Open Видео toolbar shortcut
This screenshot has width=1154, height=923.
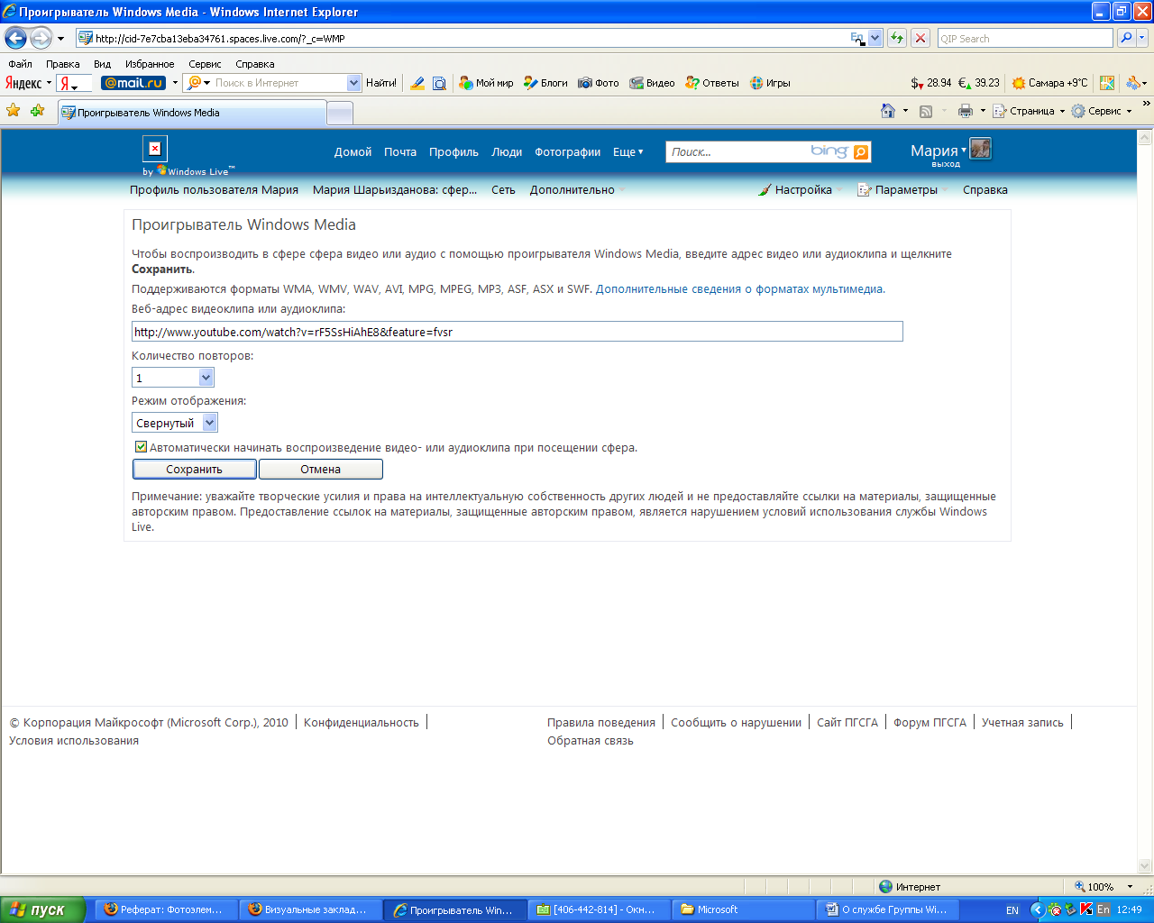coord(652,83)
